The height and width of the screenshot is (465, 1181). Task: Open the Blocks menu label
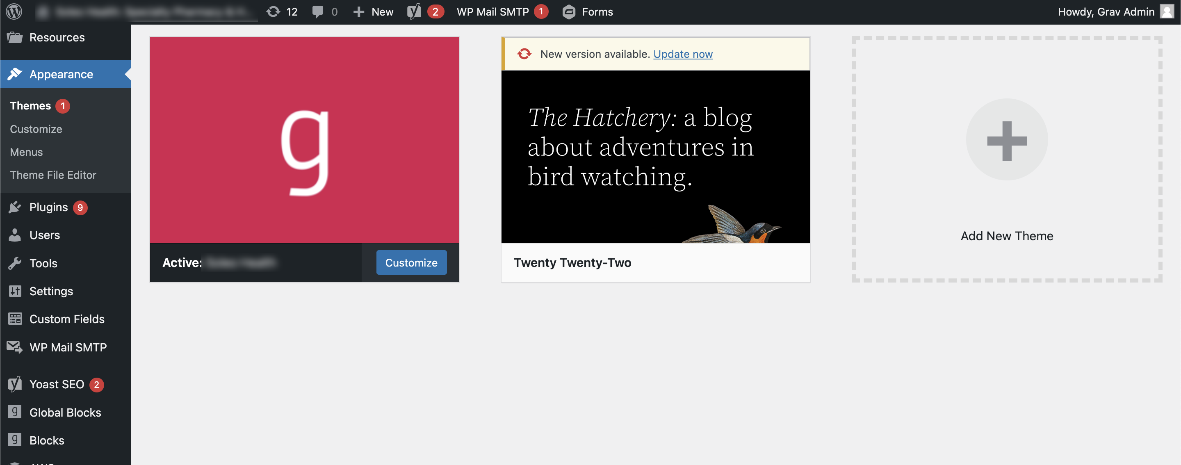[47, 441]
